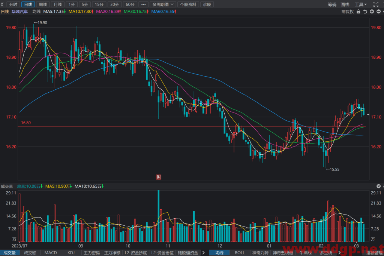Click the 总量:10.08万 volume value
This screenshot has height=256, width=384.
tap(30, 186)
